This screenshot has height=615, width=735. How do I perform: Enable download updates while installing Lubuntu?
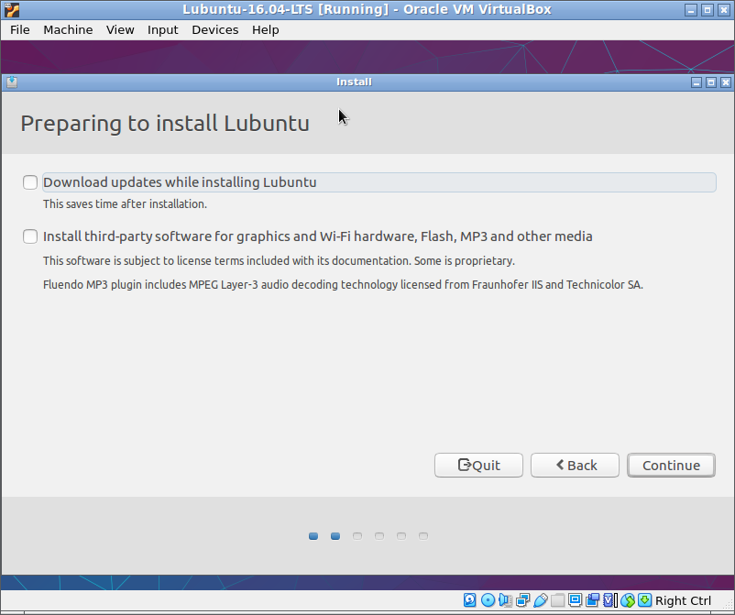pos(30,182)
